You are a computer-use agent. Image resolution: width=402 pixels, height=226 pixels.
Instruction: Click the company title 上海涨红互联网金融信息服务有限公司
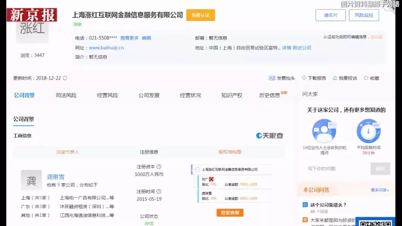(x=127, y=15)
